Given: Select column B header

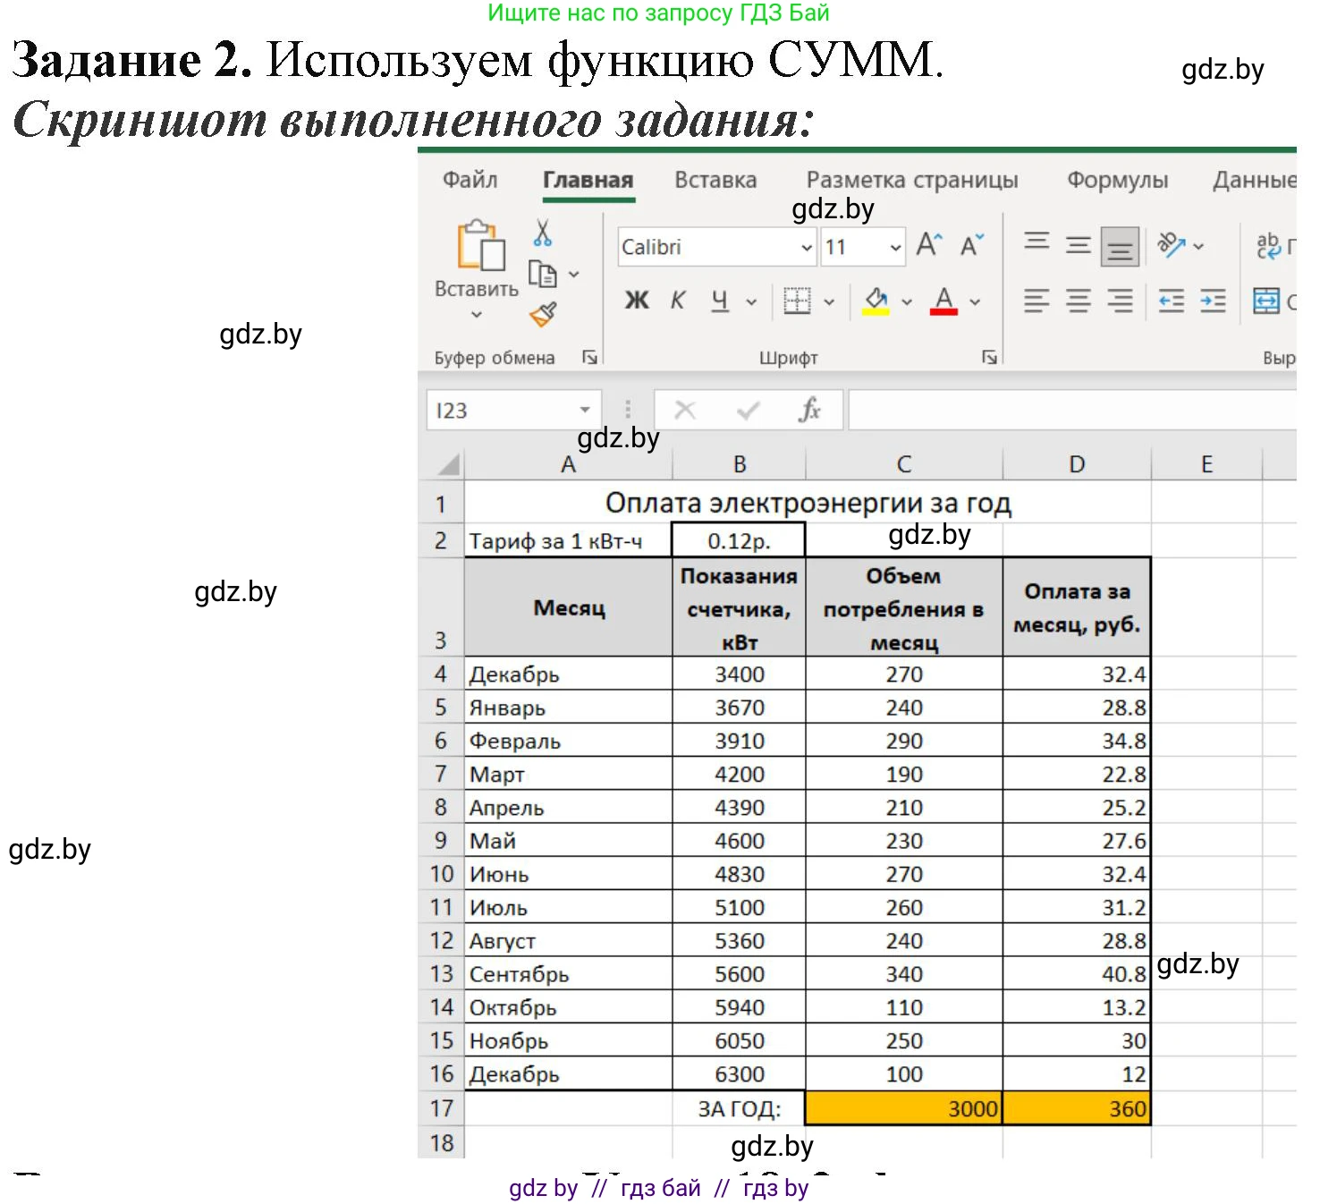Looking at the screenshot, I should 740,464.
